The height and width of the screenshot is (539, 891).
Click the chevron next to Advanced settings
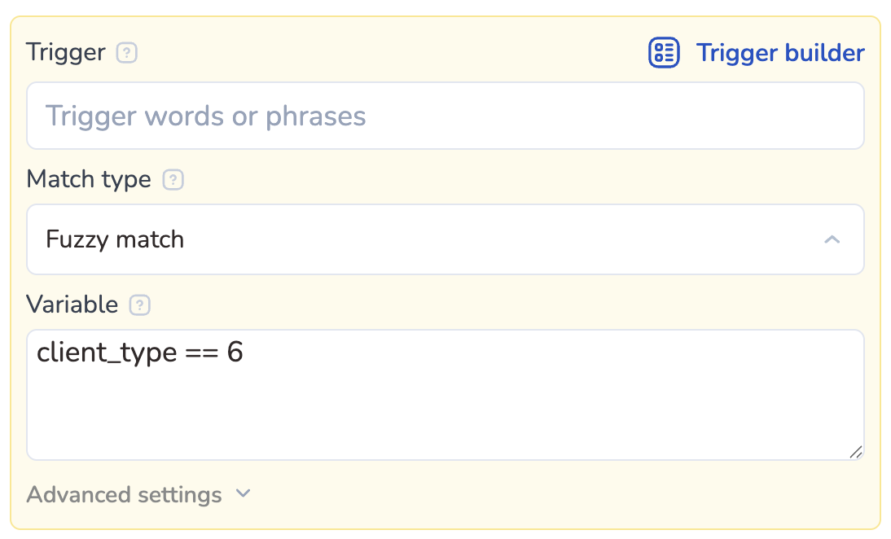point(243,494)
